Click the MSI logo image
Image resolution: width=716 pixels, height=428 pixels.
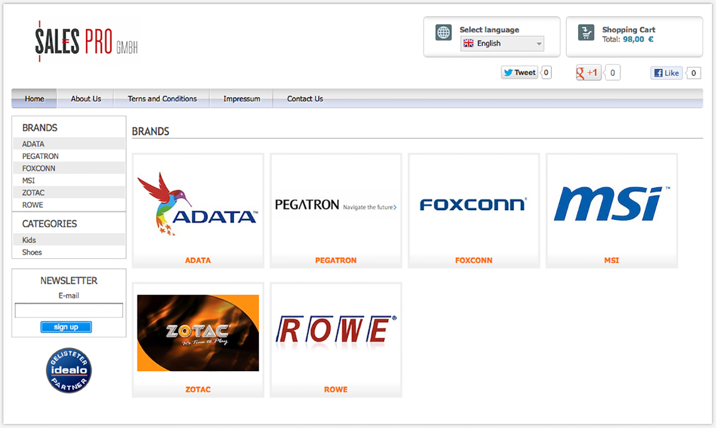612,204
